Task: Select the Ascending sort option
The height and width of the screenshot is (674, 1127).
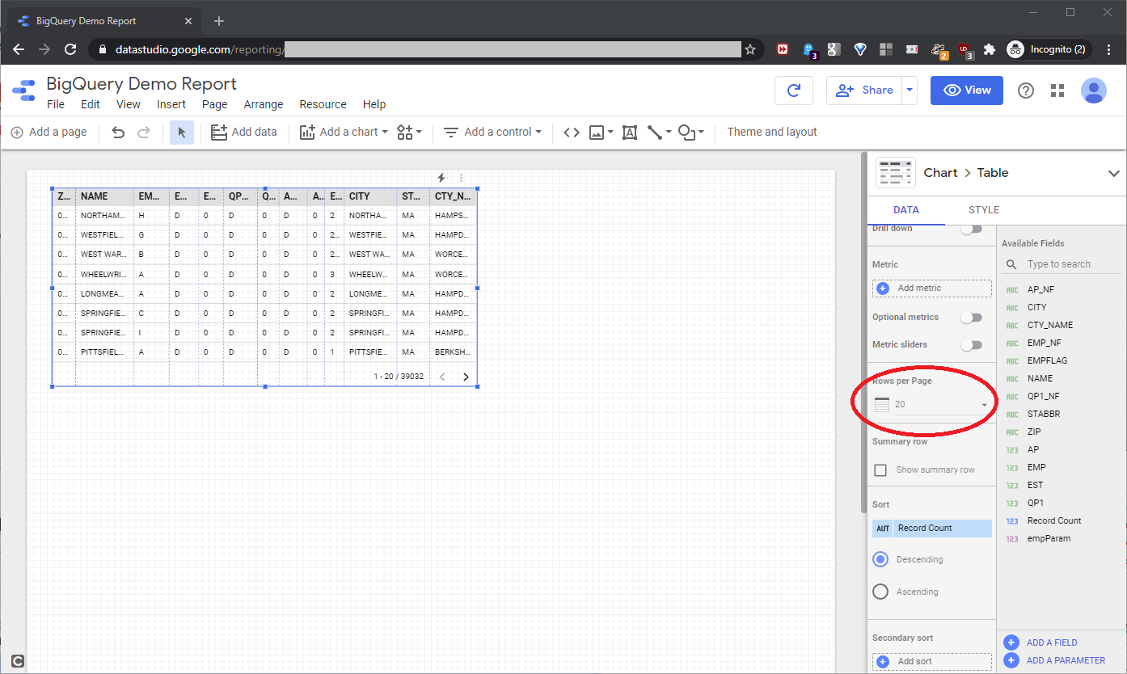Action: (x=881, y=592)
